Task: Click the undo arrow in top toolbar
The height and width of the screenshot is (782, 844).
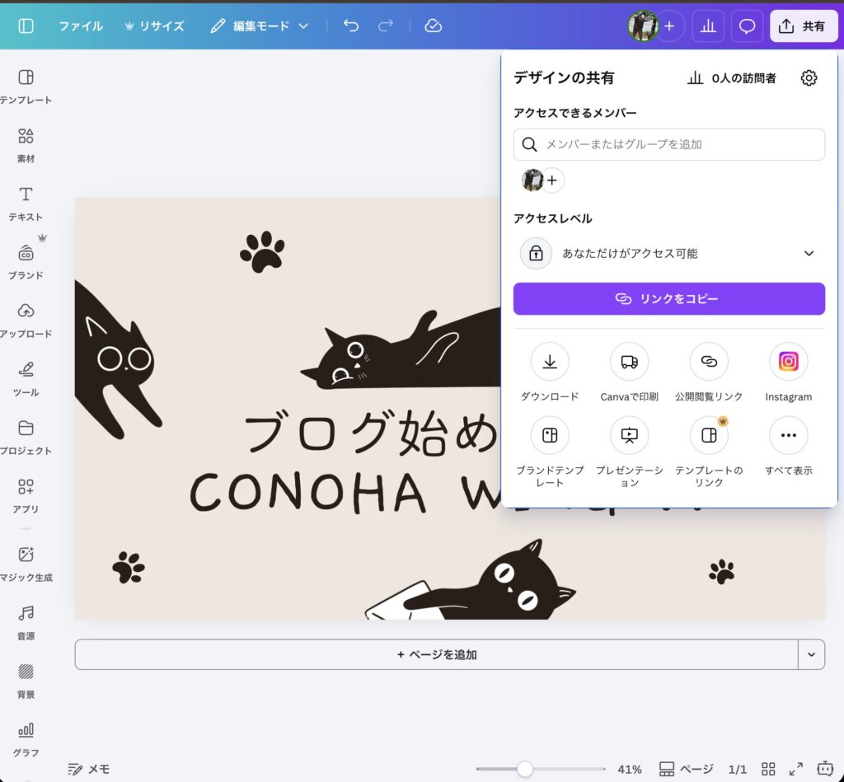Action: (351, 26)
